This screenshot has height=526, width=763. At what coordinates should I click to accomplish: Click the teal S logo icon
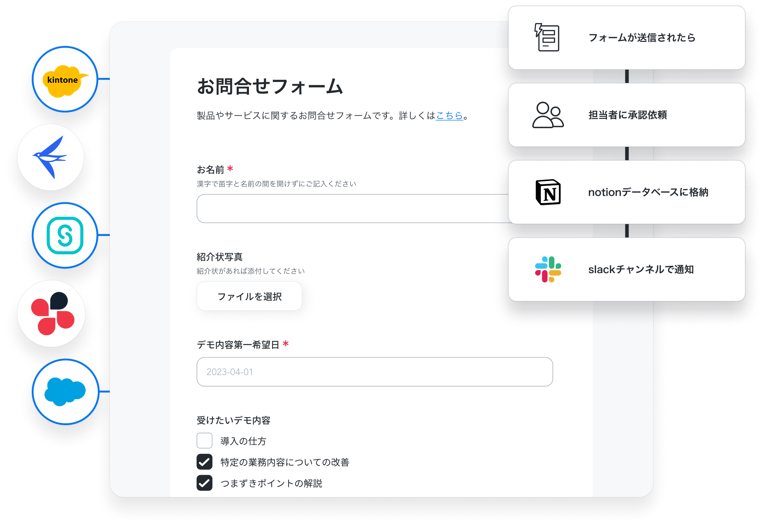pos(65,236)
